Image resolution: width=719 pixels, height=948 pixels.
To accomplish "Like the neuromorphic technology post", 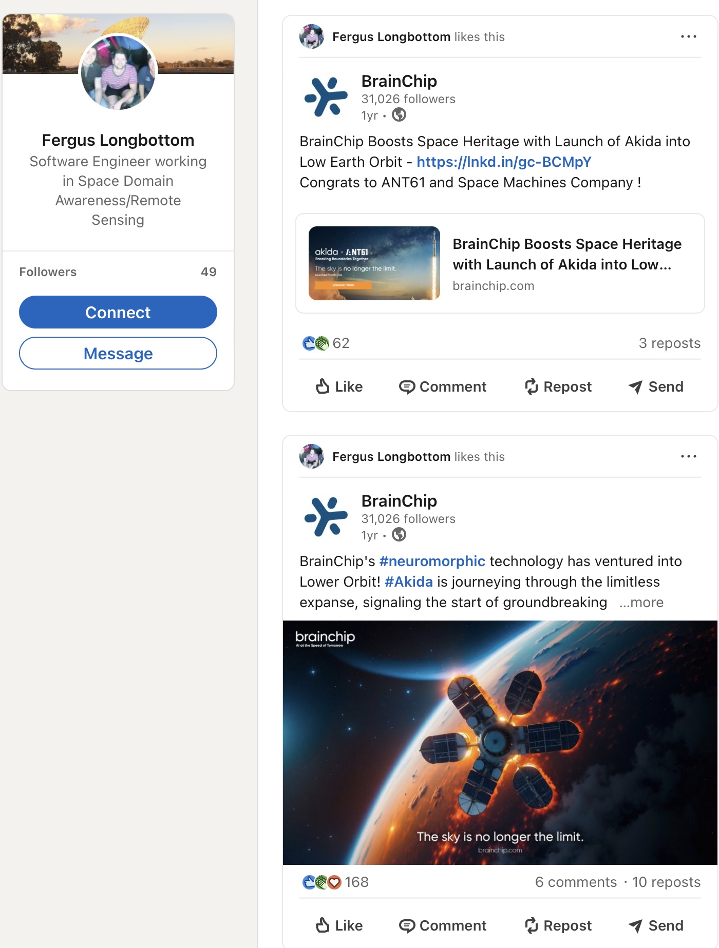I will (339, 925).
